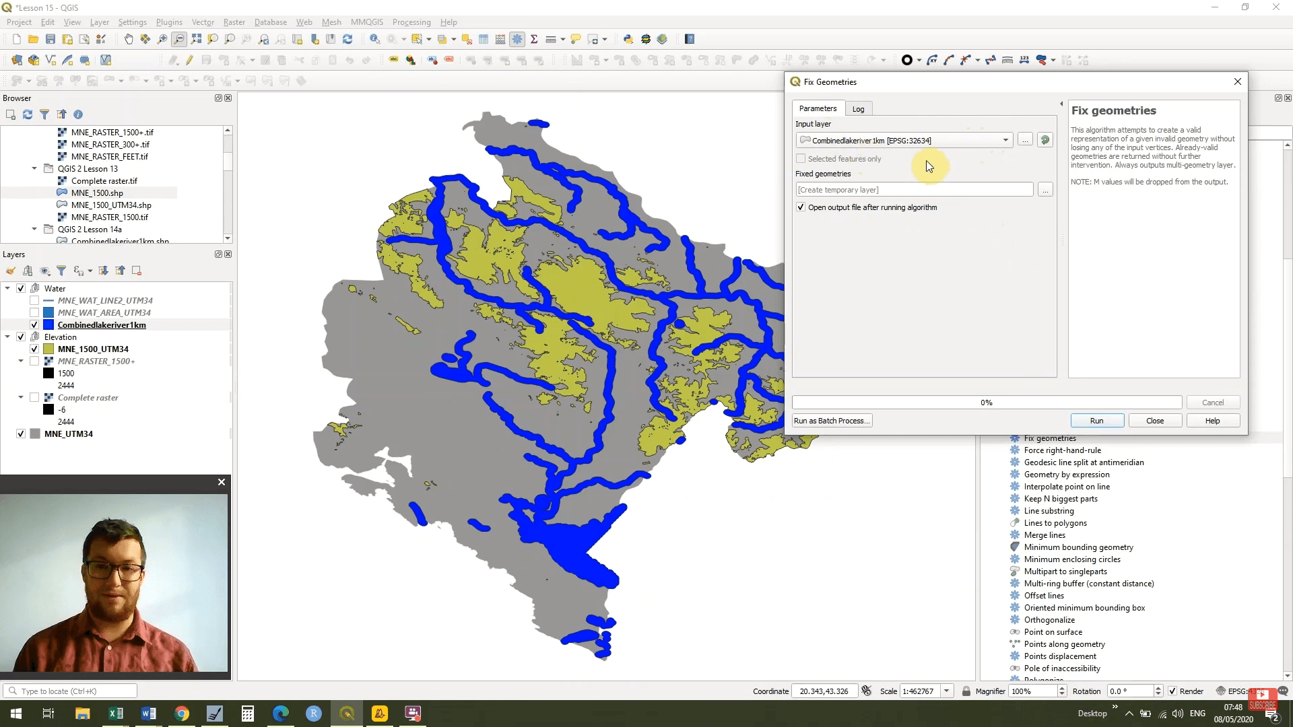1293x727 pixels.
Task: Collapse the MNE_RASTER_1500+ layer legend
Action: click(21, 361)
